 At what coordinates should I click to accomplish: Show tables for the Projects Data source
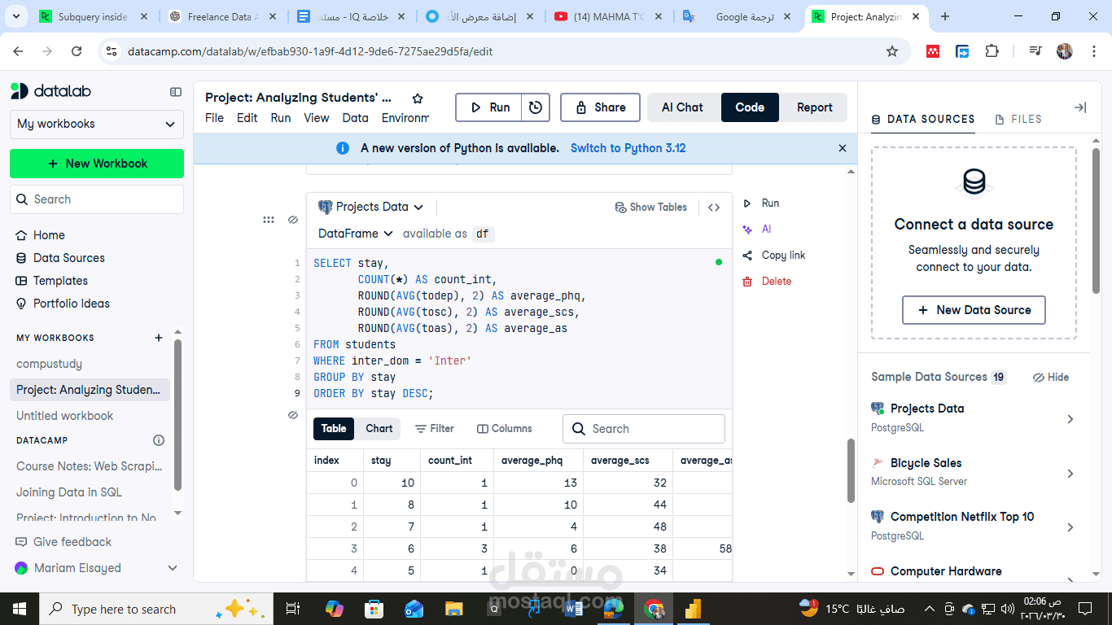[651, 207]
